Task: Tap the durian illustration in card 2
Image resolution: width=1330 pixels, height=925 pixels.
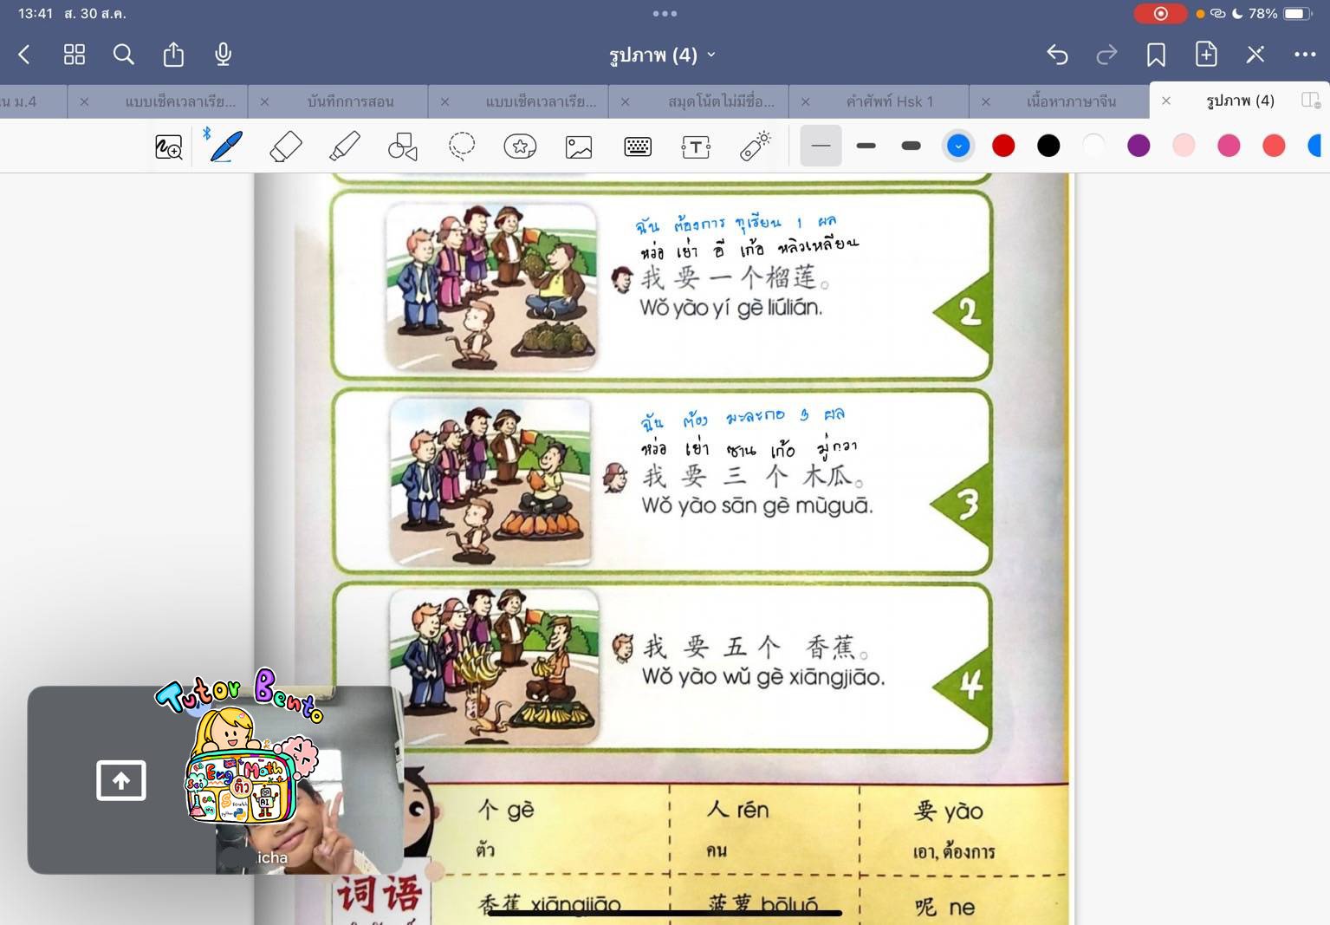Action: coord(490,287)
